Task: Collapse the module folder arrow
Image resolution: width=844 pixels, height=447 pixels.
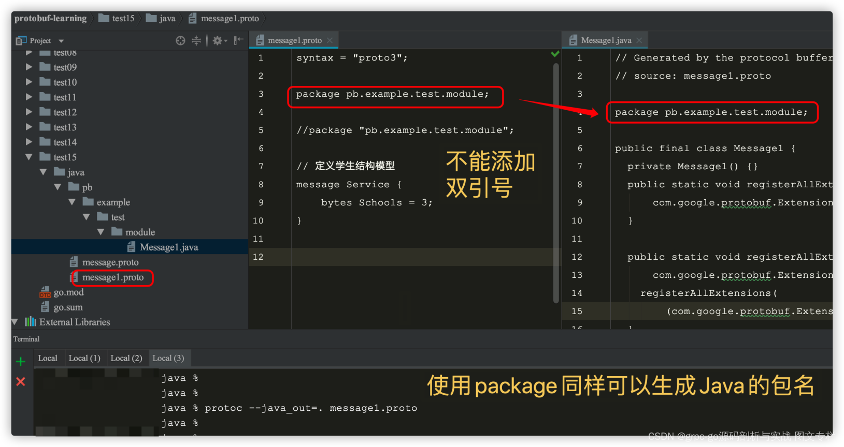Action: [101, 232]
